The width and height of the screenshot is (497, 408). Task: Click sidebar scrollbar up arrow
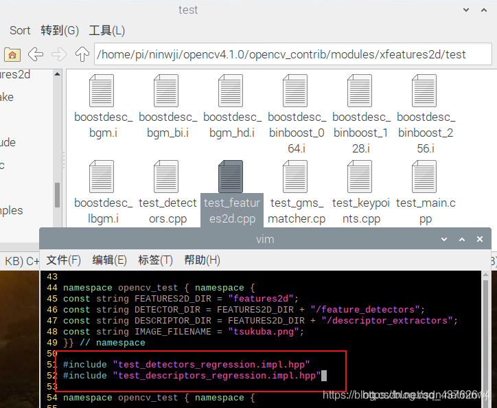point(58,74)
